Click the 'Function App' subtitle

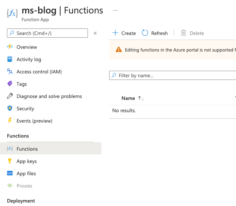pos(35,20)
